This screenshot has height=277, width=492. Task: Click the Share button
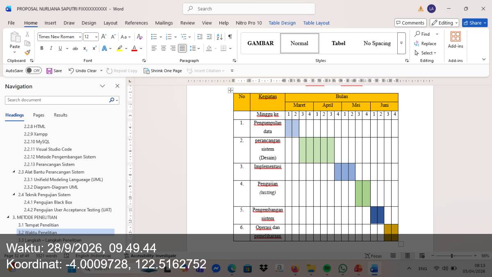(475, 23)
